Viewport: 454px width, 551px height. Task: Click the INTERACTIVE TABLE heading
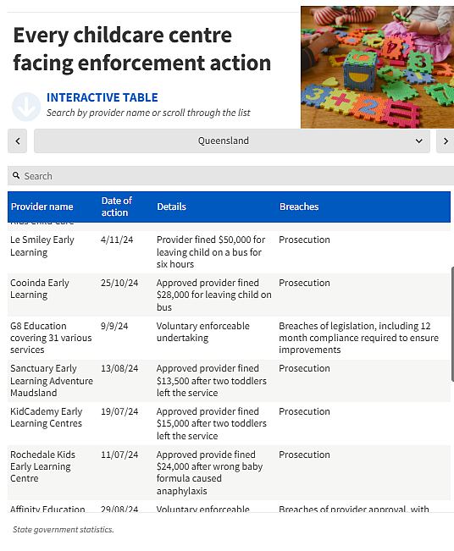coord(102,97)
